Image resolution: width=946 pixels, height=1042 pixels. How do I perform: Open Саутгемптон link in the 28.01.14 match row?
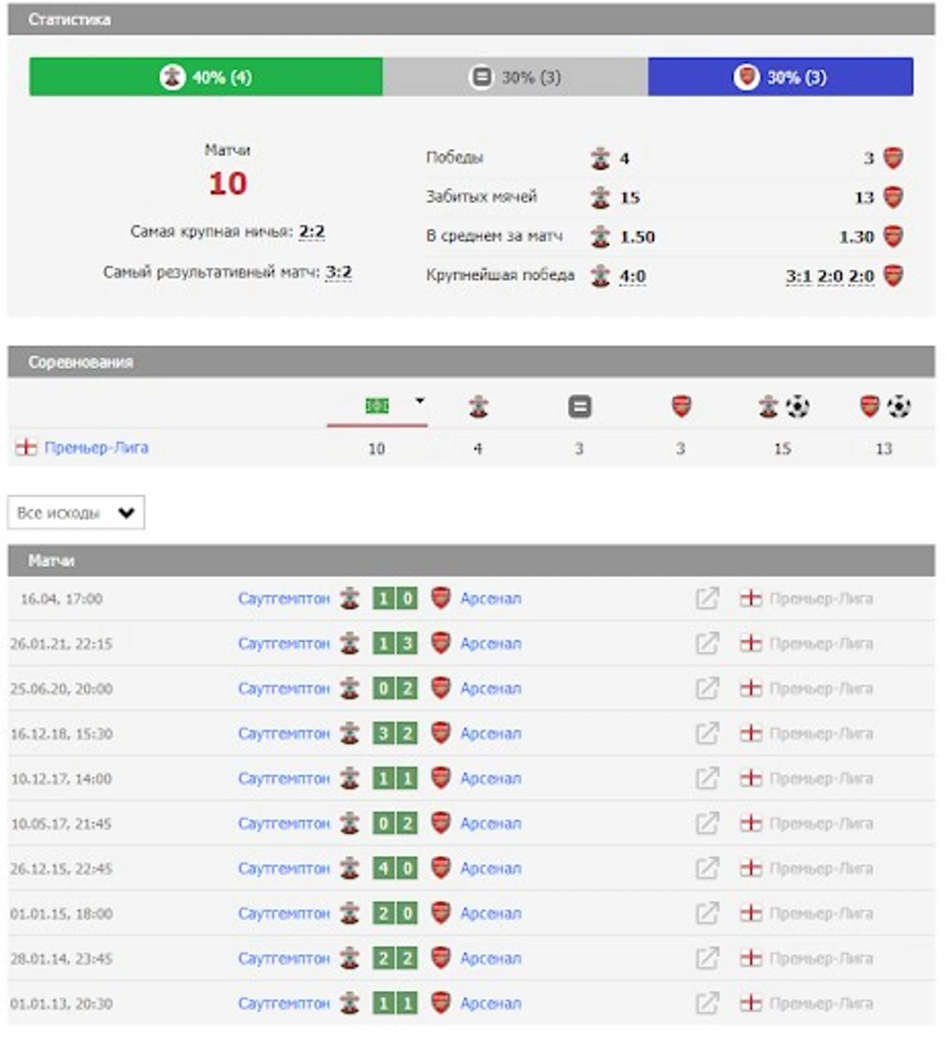click(284, 958)
